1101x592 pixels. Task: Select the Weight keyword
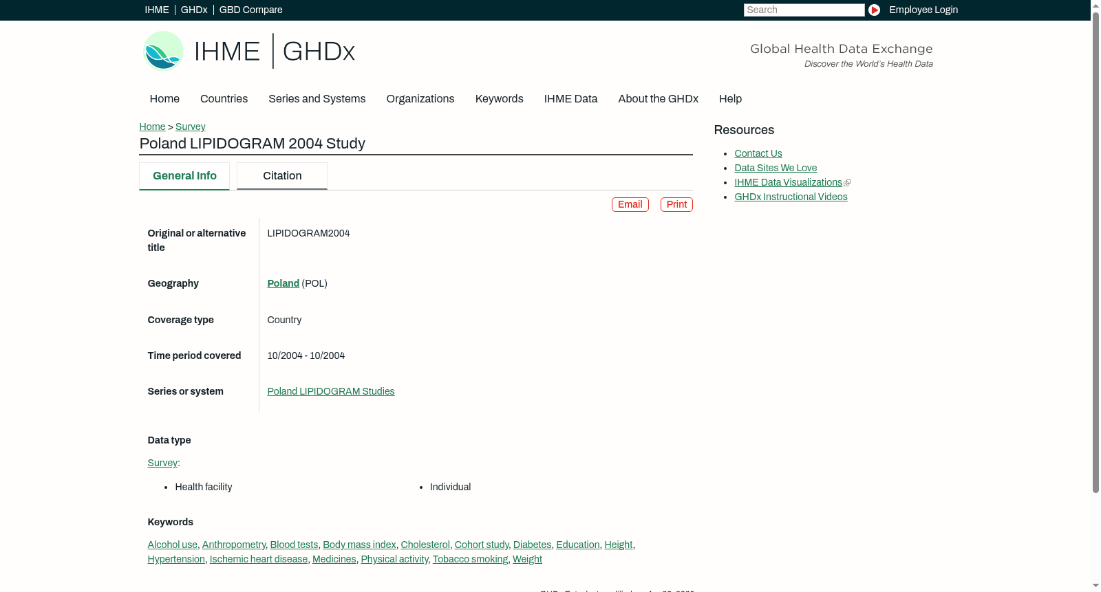(527, 559)
